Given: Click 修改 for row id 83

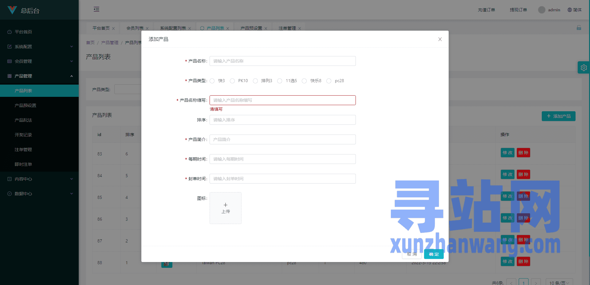Looking at the screenshot, I should coord(508,153).
